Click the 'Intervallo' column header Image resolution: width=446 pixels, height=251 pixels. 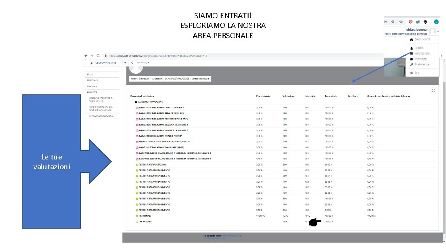coord(310,96)
